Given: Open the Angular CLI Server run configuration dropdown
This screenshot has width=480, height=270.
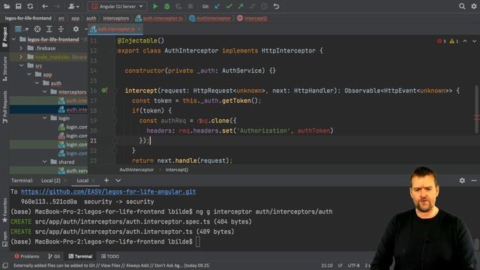Looking at the screenshot, I should [x=117, y=6].
